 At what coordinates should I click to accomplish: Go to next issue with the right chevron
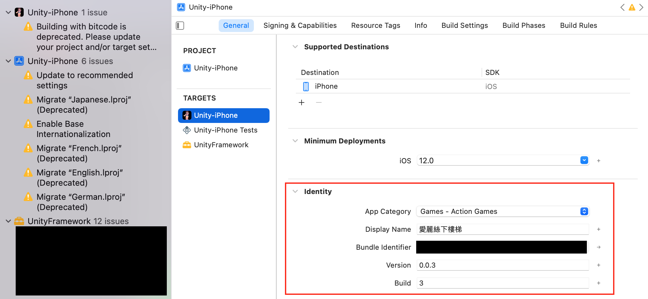click(x=641, y=7)
